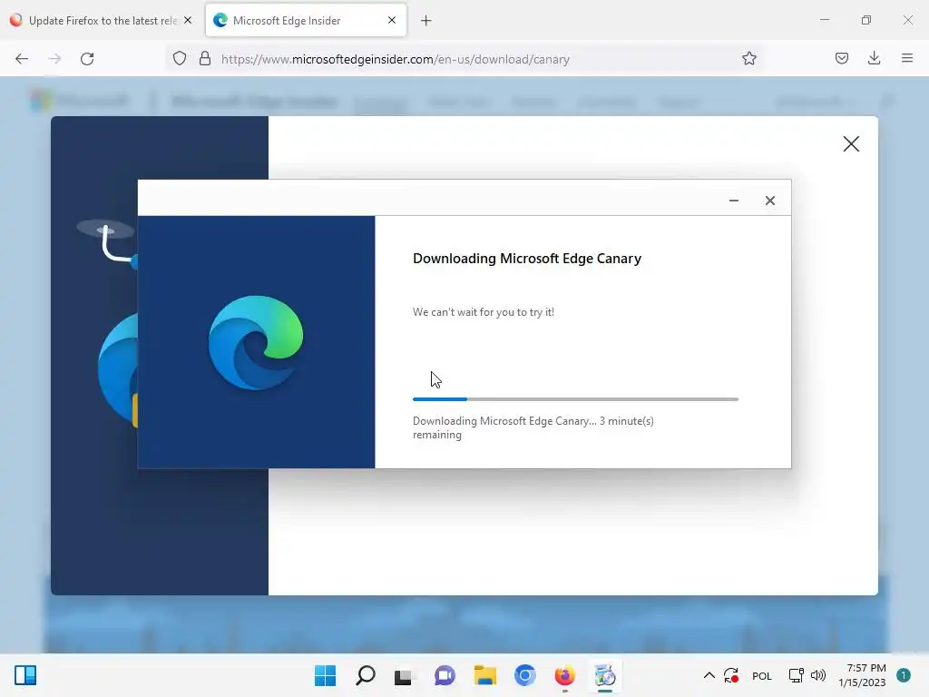Minimize the Edge Canary installer dialog
The image size is (929, 697).
point(733,201)
